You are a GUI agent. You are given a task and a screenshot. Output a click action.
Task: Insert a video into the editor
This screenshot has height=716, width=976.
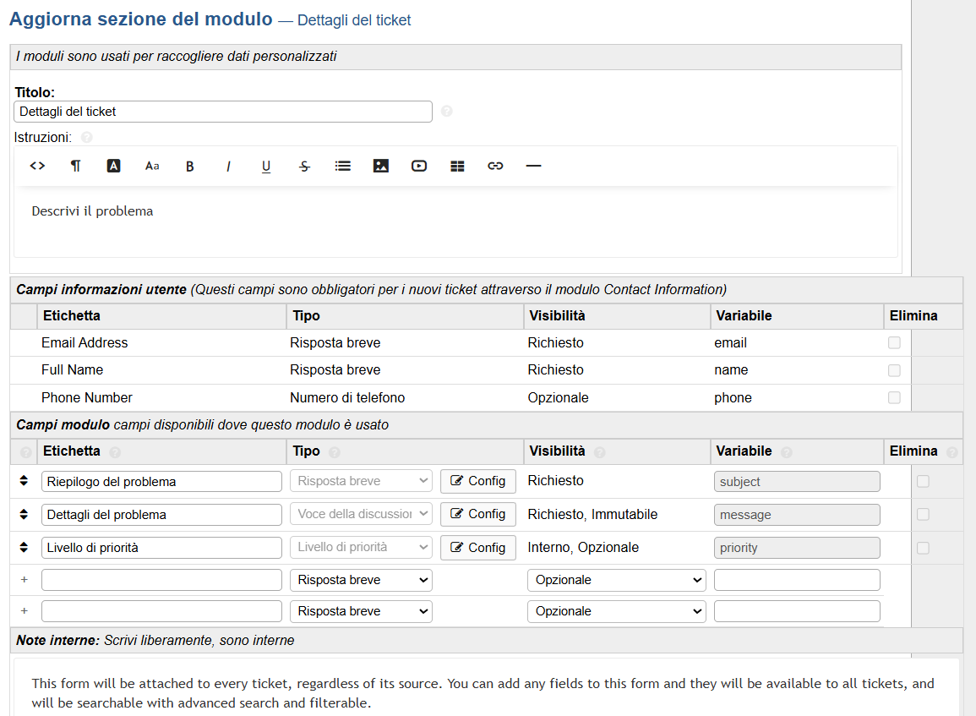point(419,167)
